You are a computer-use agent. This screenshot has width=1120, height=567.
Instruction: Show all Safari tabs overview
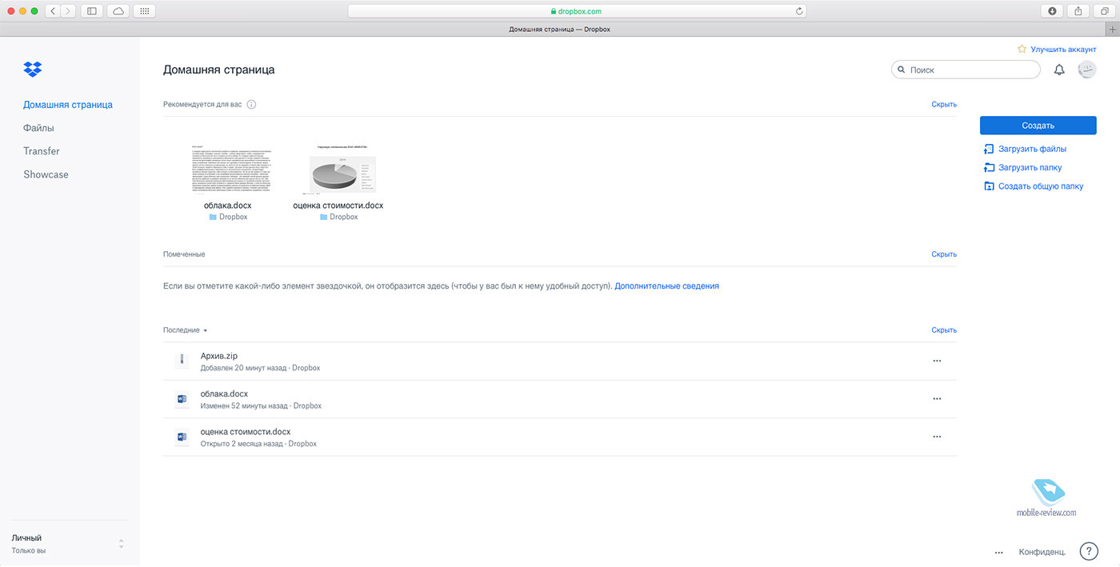[x=1104, y=11]
